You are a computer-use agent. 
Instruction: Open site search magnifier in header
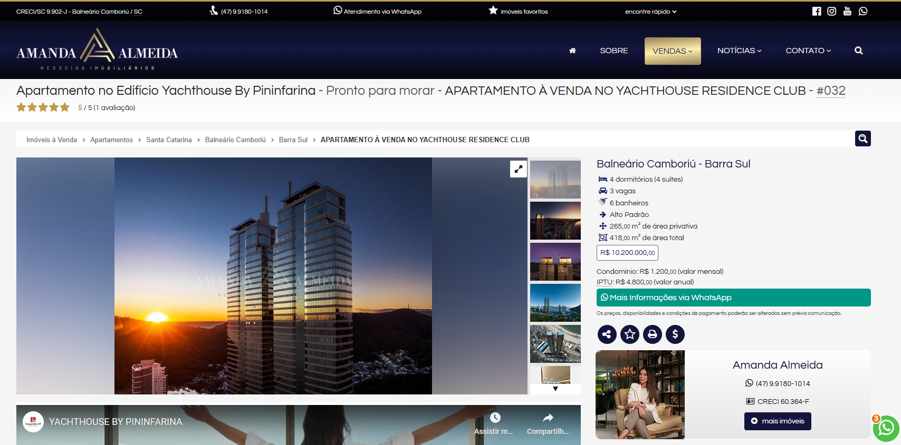click(859, 51)
